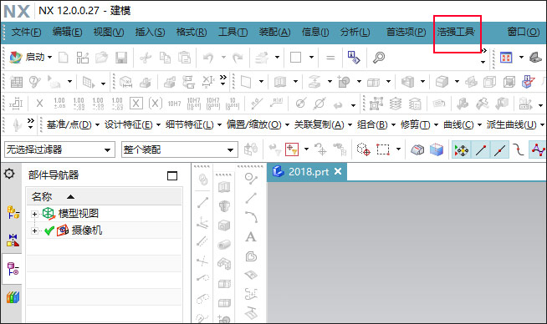Click the Redo arrow icon
Image resolution: width=547 pixels, height=324 pixels.
(238, 58)
